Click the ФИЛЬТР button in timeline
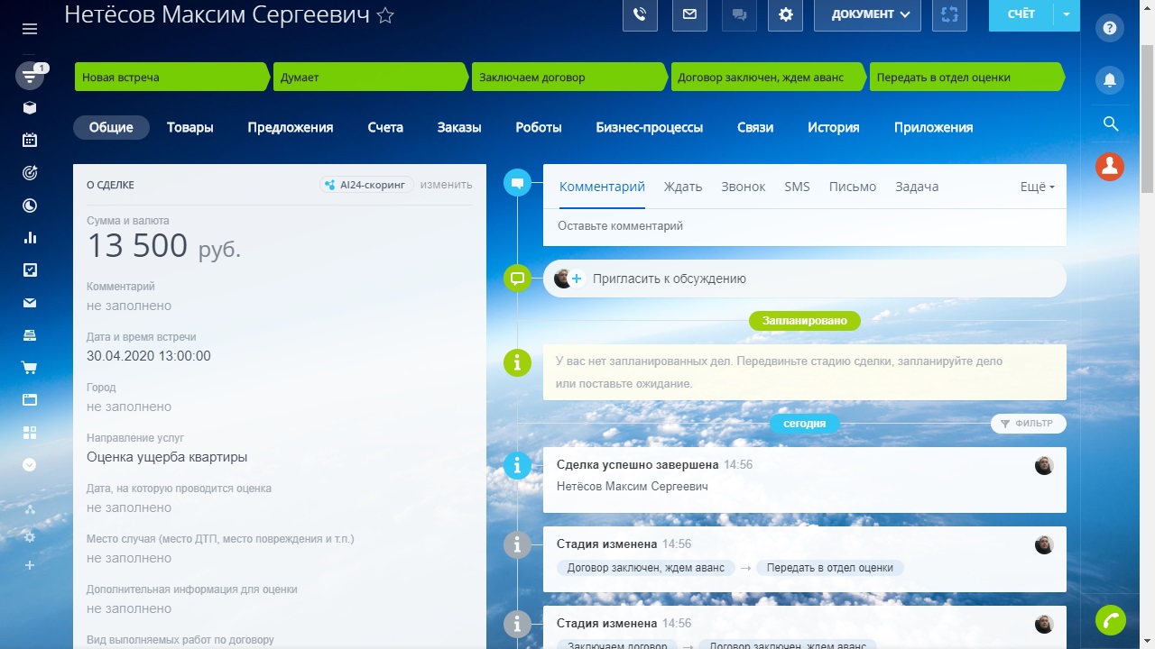 coord(1028,424)
